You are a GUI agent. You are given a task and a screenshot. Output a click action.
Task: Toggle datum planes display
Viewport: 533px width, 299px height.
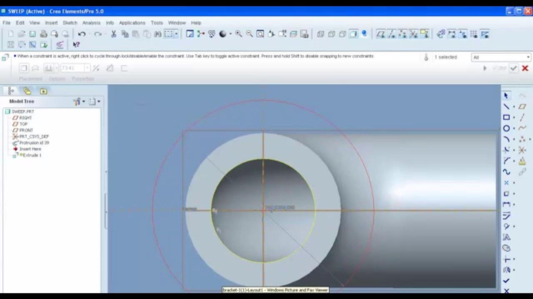(x=381, y=34)
